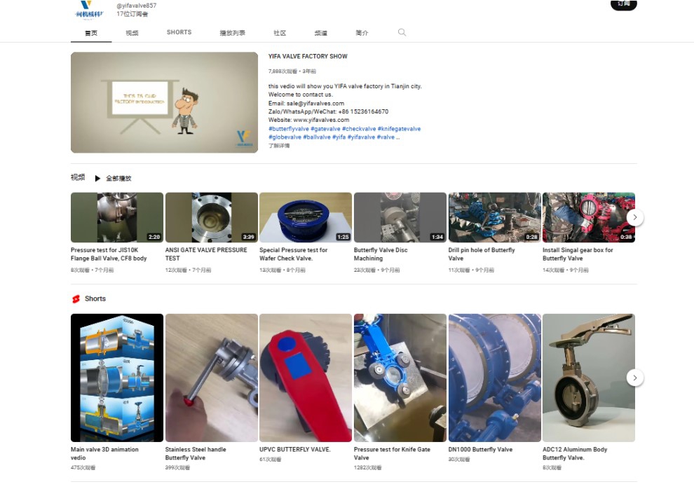Click the #butterflyvalve hashtag
Image resolution: width=694 pixels, height=489 pixels.
pyautogui.click(x=289, y=129)
